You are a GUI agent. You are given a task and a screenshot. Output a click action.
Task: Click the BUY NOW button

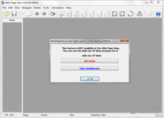(90, 61)
